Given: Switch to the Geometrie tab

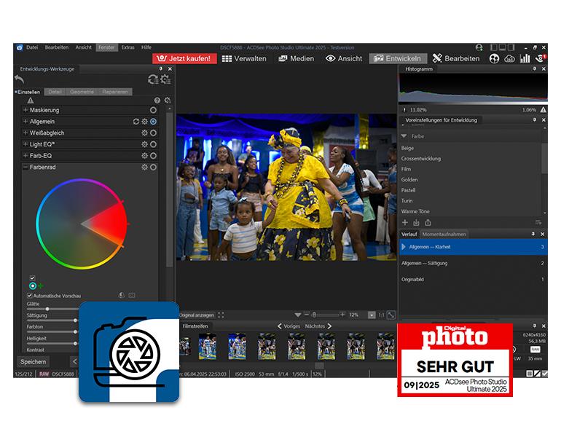Looking at the screenshot, I should tap(82, 92).
